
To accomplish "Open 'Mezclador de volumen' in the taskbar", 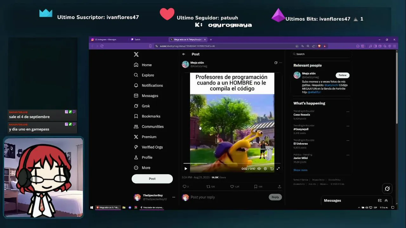I will (x=152, y=208).
